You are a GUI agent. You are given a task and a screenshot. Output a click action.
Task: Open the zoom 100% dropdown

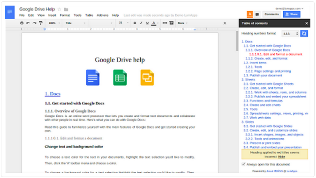click(x=54, y=23)
